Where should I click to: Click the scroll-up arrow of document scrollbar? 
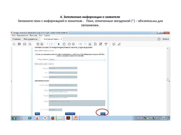click(x=168, y=48)
